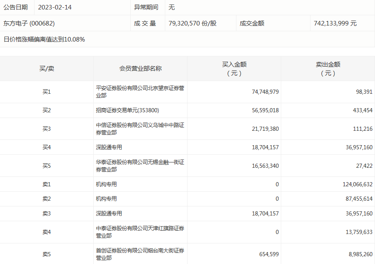The height and width of the screenshot is (264, 375).
Task: Click the 买入金额（元）column header
Action: pyautogui.click(x=234, y=69)
